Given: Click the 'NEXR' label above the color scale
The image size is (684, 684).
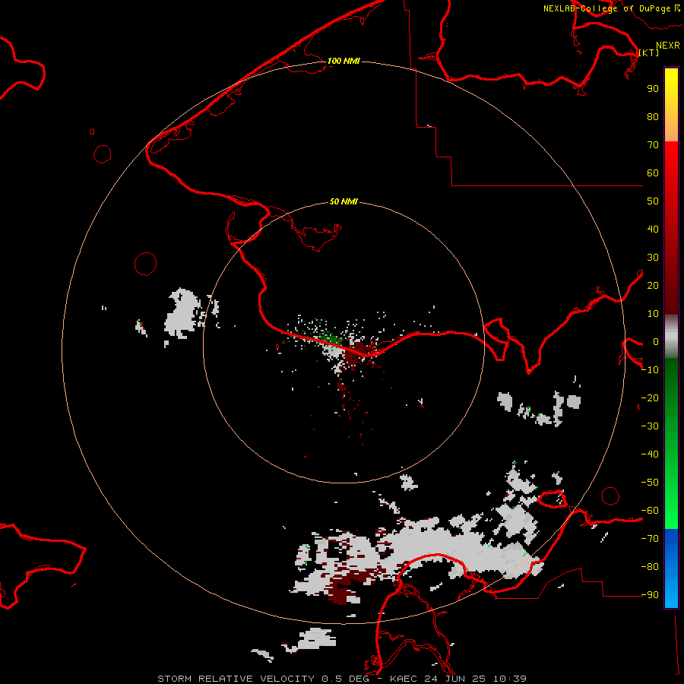Looking at the screenshot, I should pos(667,46).
